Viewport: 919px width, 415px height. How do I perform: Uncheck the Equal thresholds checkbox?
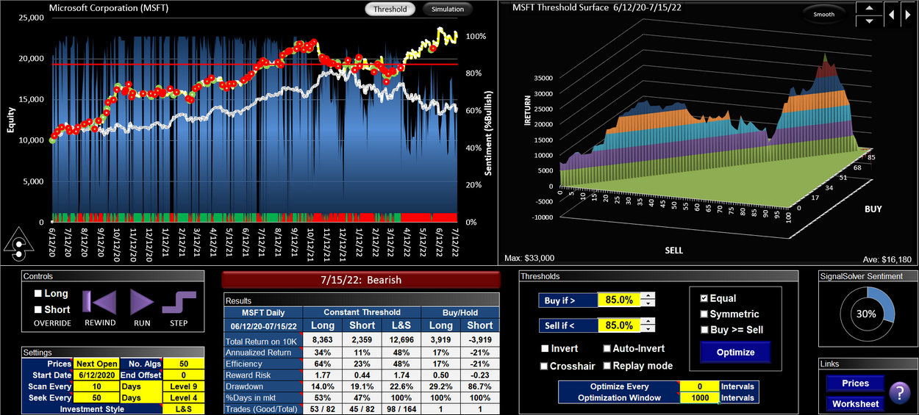tap(704, 298)
